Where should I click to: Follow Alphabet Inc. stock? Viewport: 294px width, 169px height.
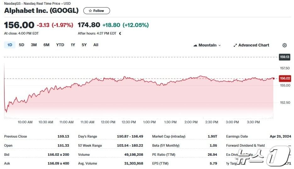tap(97, 11)
